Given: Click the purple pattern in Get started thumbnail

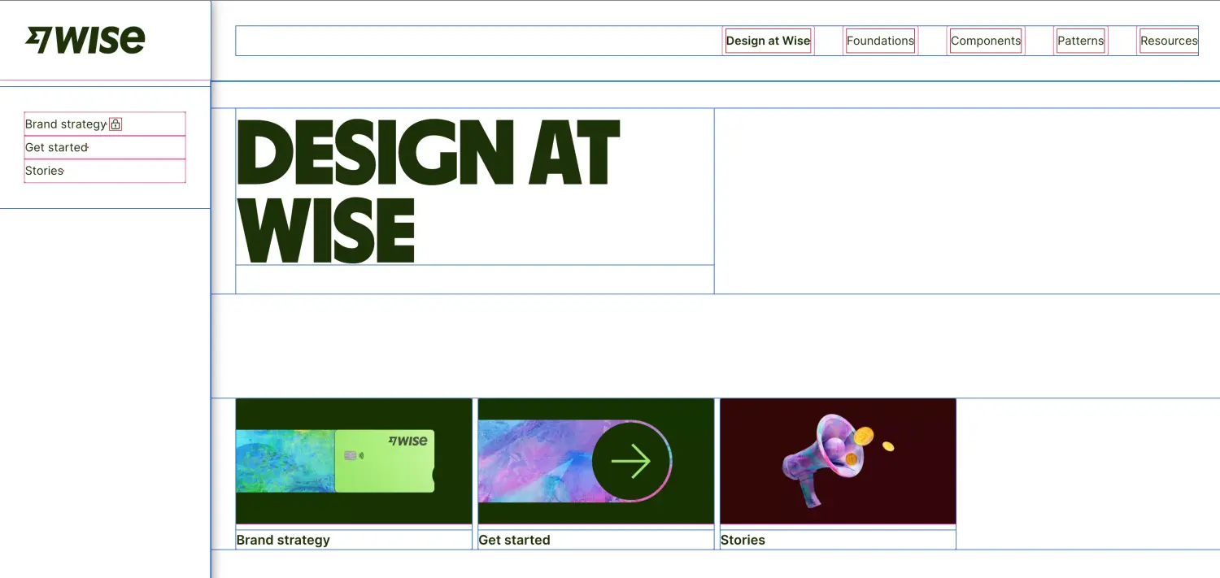Looking at the screenshot, I should (533, 461).
